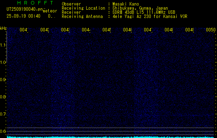
Task: Click the 0.9 kHz axis label
Action: [3, 79]
